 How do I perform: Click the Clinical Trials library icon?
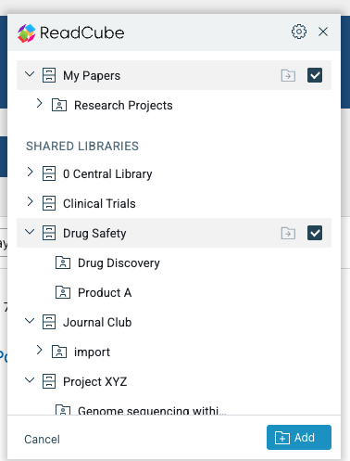(49, 203)
